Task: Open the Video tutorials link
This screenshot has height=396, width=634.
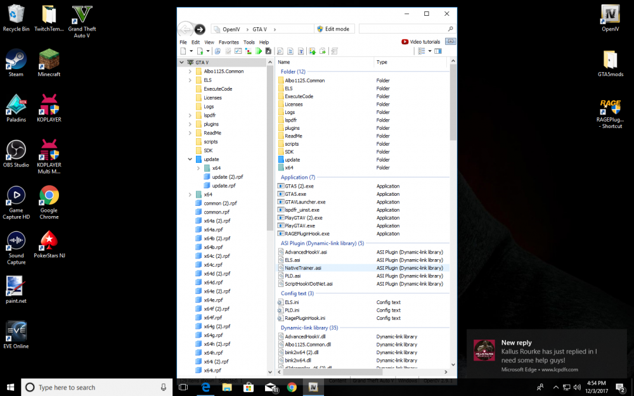Action: point(420,42)
